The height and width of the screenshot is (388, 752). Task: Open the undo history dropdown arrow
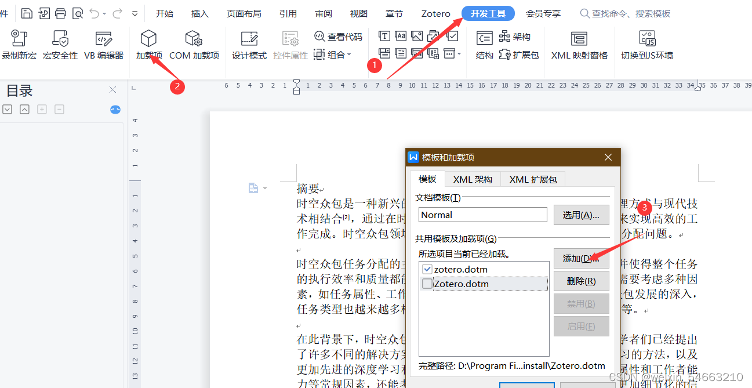tap(104, 13)
